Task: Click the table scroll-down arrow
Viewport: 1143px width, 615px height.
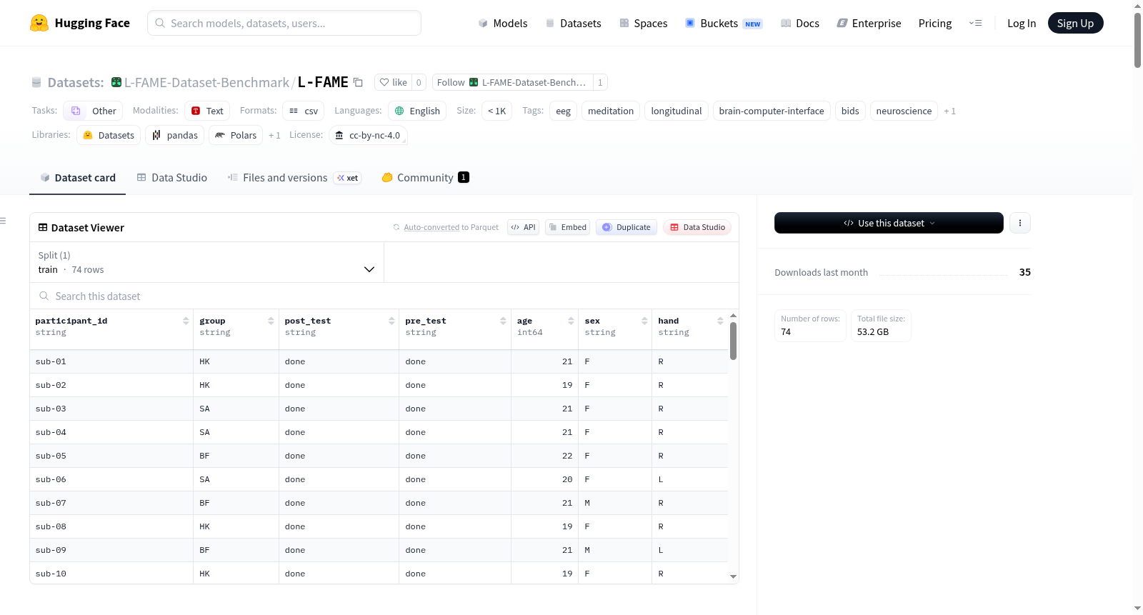Action: 733,576
